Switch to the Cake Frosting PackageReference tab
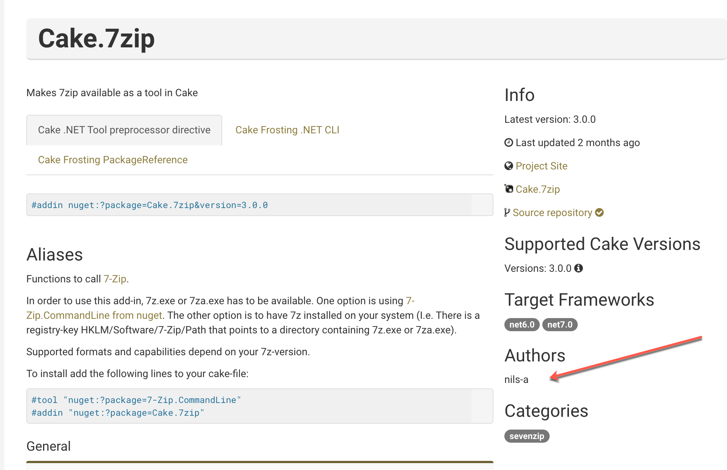 pyautogui.click(x=113, y=160)
